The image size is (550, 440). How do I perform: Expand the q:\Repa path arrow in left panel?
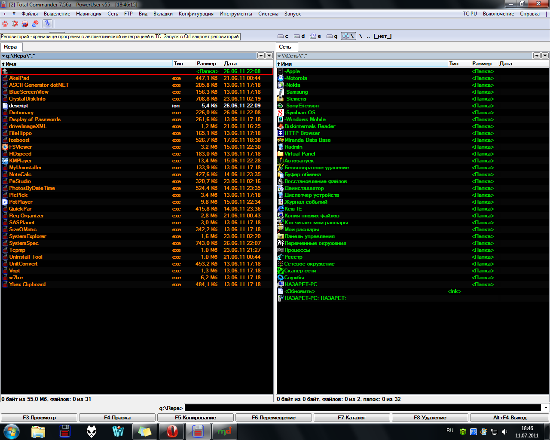(x=3, y=56)
